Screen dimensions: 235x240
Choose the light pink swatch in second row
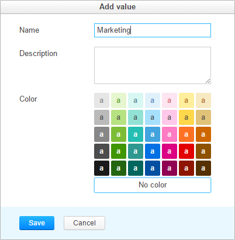click(170, 117)
